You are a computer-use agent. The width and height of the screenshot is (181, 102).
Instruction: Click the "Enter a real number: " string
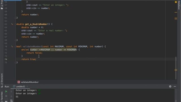click(x=52, y=31)
